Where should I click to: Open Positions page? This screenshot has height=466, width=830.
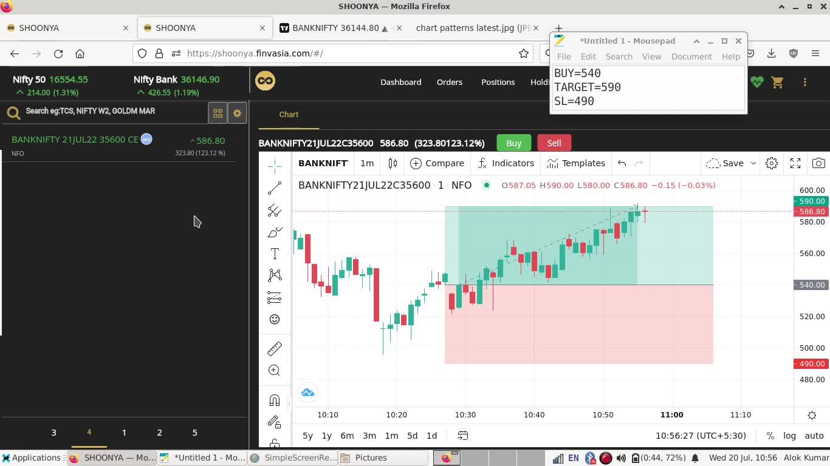498,82
